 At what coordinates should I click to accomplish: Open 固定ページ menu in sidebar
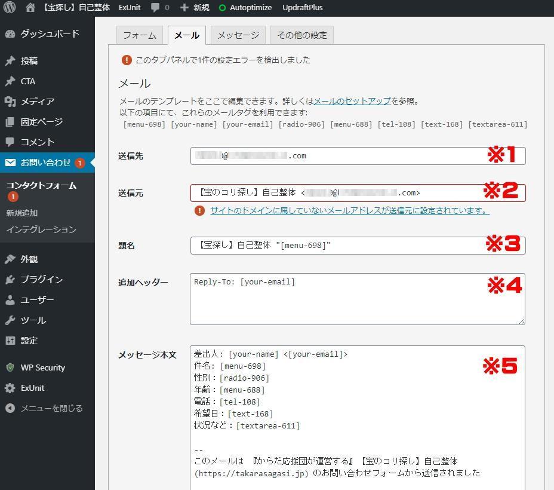pos(42,122)
